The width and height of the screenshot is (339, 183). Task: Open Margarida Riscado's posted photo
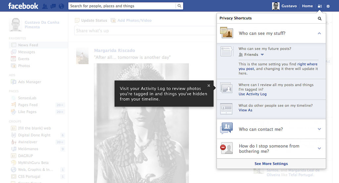(x=141, y=123)
